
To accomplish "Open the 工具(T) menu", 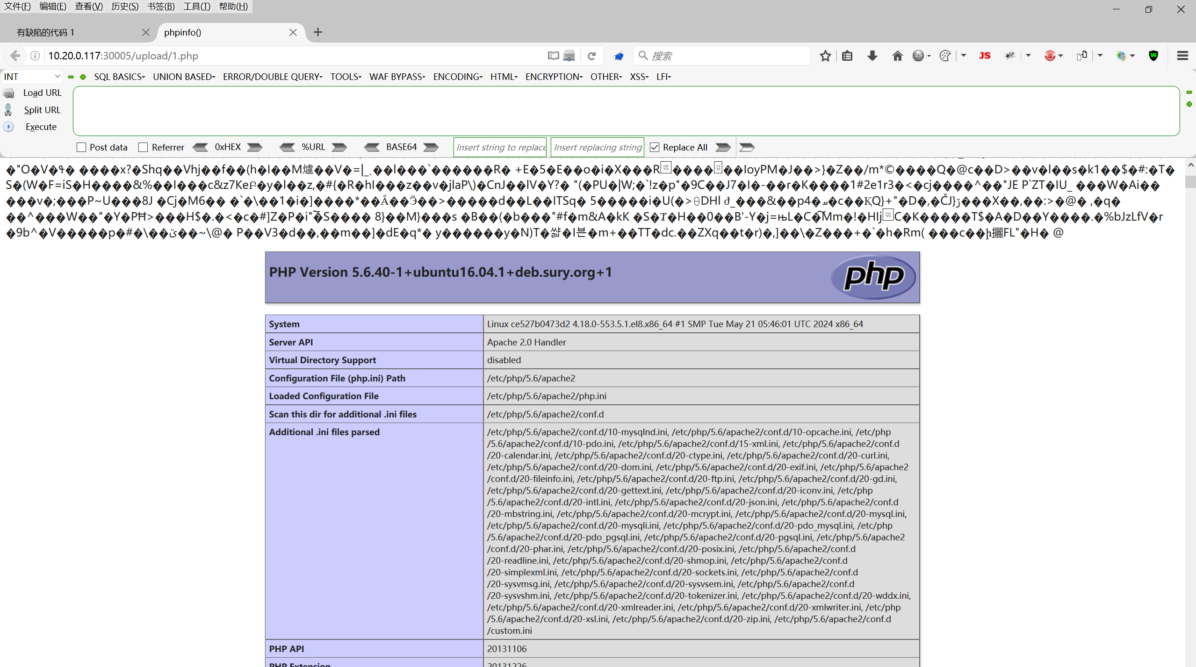I will pyautogui.click(x=196, y=7).
